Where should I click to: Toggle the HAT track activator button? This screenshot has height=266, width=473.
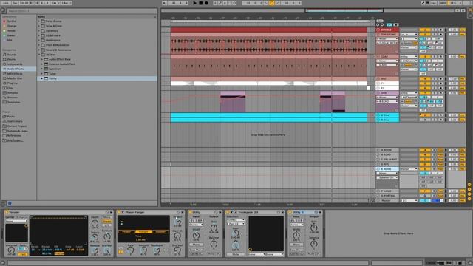(x=425, y=79)
